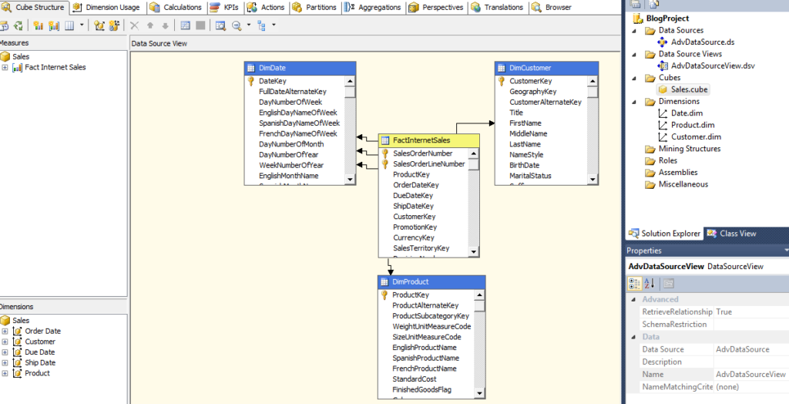Click the diagram layout tree icon
Image resolution: width=789 pixels, height=404 pixels.
click(262, 25)
